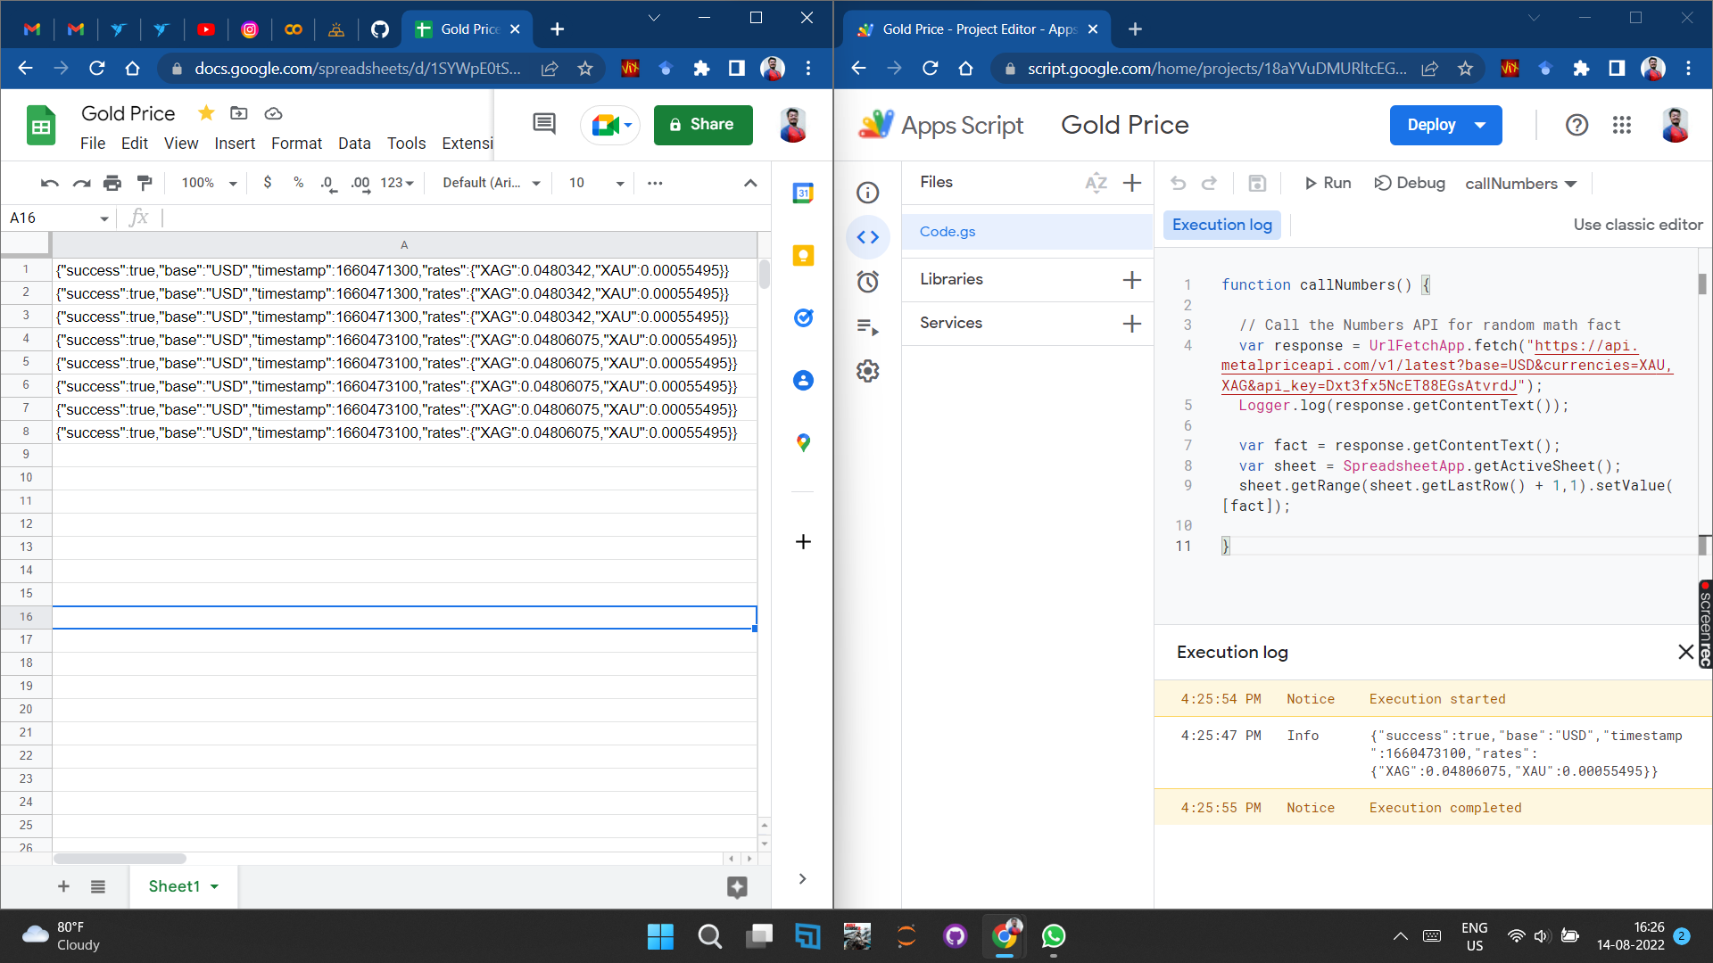Viewport: 1713px width, 963px height.
Task: Open Google Keep side panel
Action: tap(803, 256)
